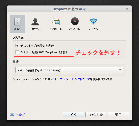Enable システム起動時に Dropbox を開始 checkbox
139x126 pixels.
coord(17,52)
